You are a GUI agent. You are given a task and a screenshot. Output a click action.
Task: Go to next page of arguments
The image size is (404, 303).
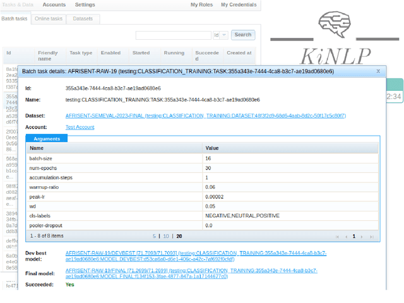click(362, 237)
